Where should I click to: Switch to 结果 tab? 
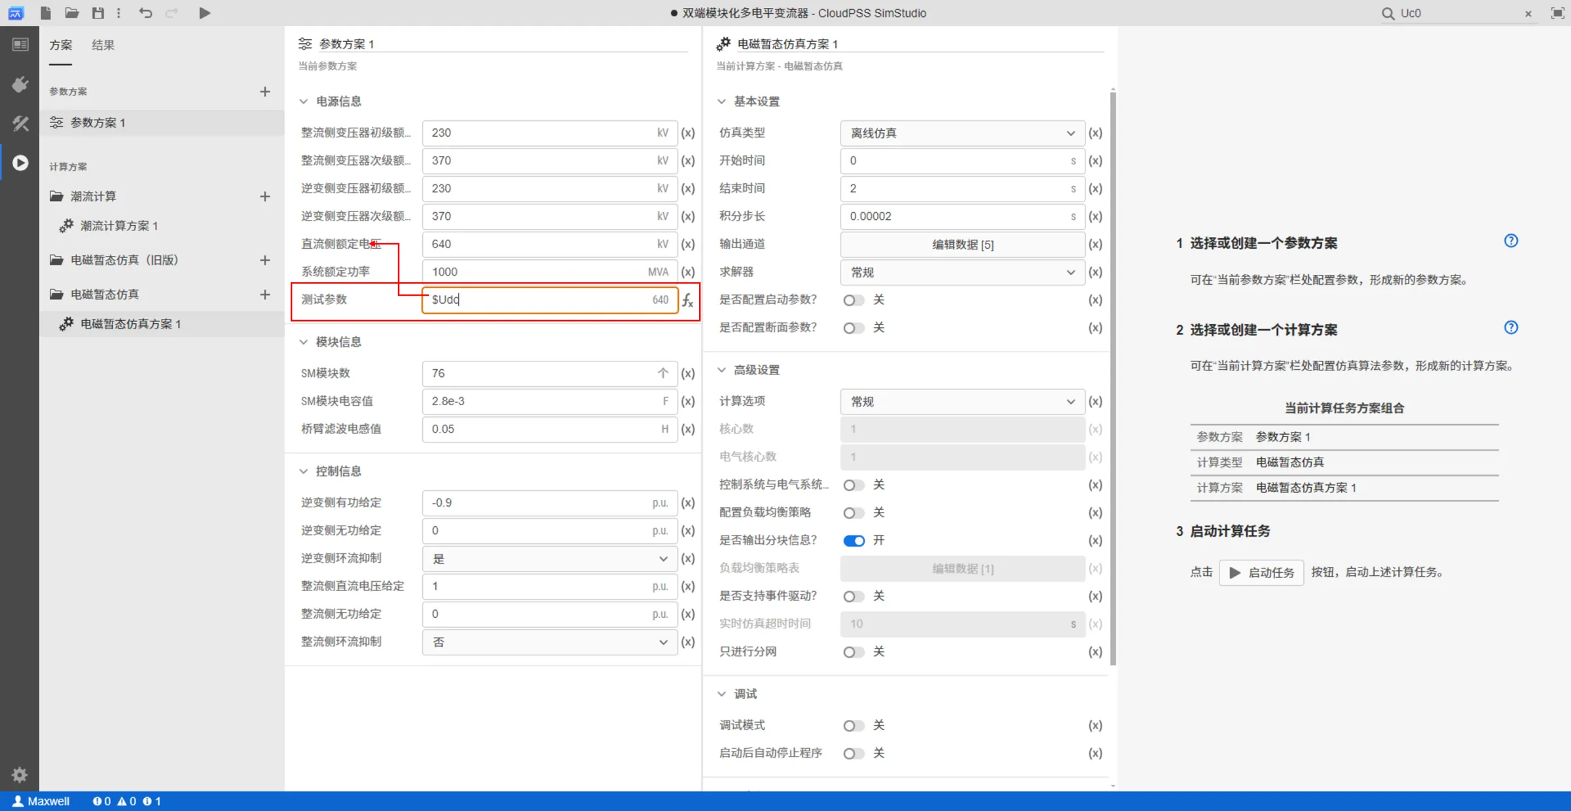point(103,45)
